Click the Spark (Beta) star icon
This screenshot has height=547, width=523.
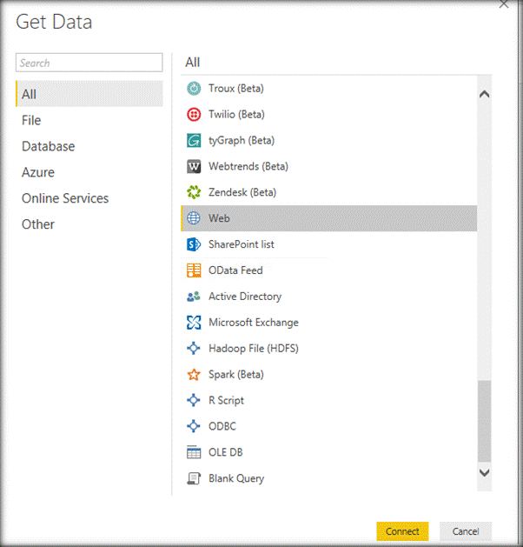click(x=194, y=375)
